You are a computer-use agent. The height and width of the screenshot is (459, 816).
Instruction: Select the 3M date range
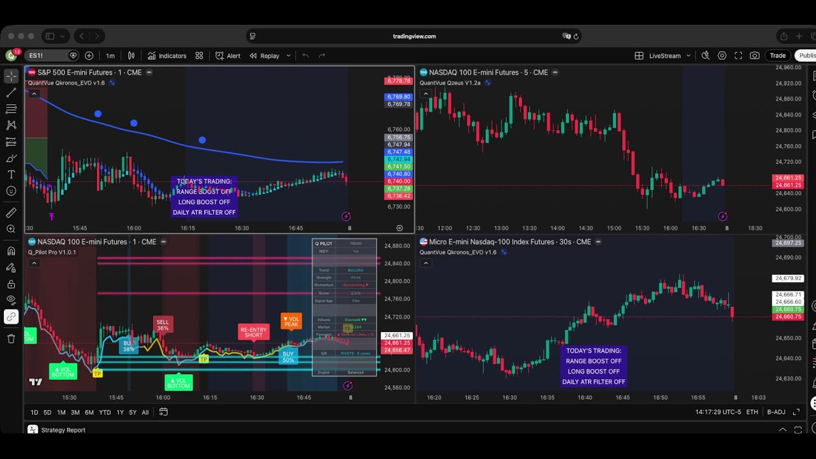75,412
